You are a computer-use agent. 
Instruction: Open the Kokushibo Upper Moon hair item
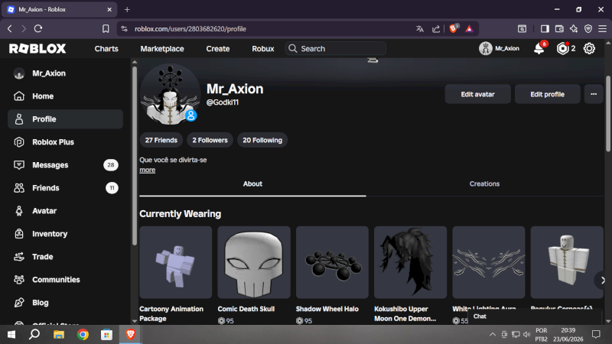point(410,262)
